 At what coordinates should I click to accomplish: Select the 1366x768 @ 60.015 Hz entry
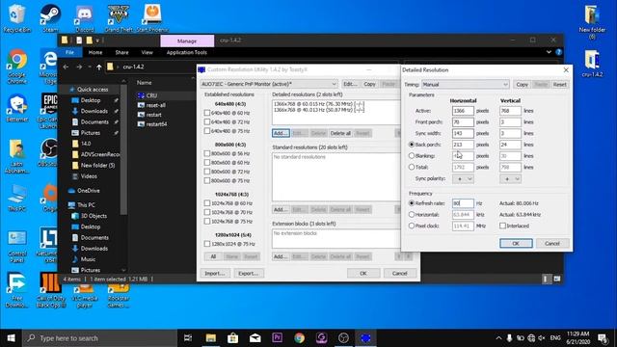(319, 104)
